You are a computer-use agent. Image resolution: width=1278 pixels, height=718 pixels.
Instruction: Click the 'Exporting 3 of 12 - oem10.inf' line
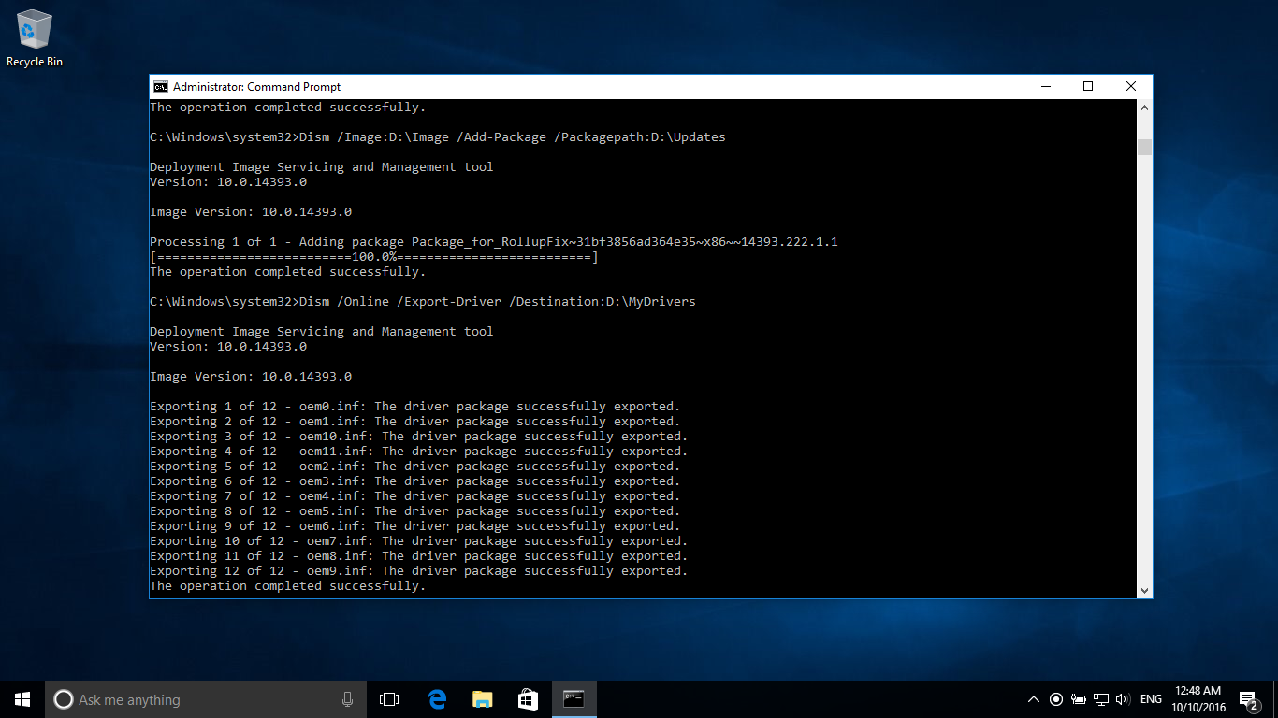tap(419, 437)
